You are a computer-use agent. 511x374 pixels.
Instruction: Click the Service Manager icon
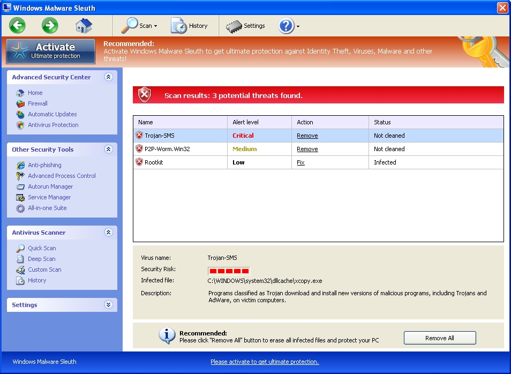point(20,198)
